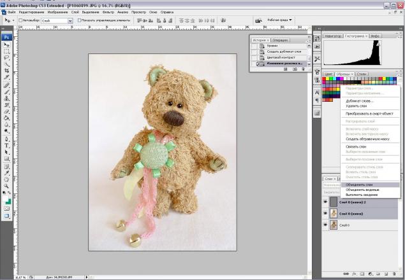Select the Lasso tool
The width and height of the screenshot is (405, 280).
[5, 58]
